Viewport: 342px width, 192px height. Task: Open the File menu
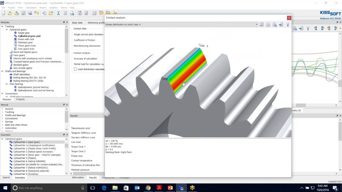[x=3, y=8]
